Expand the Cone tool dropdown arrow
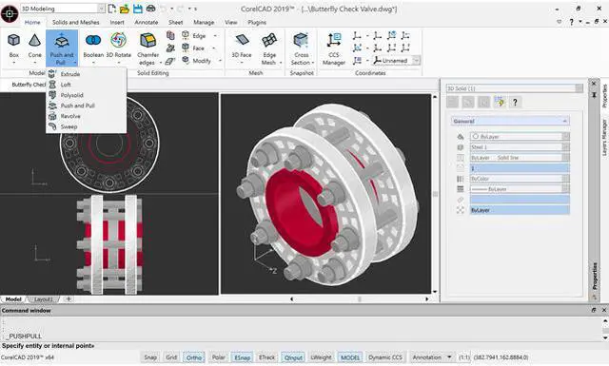609x366 pixels. 34,63
